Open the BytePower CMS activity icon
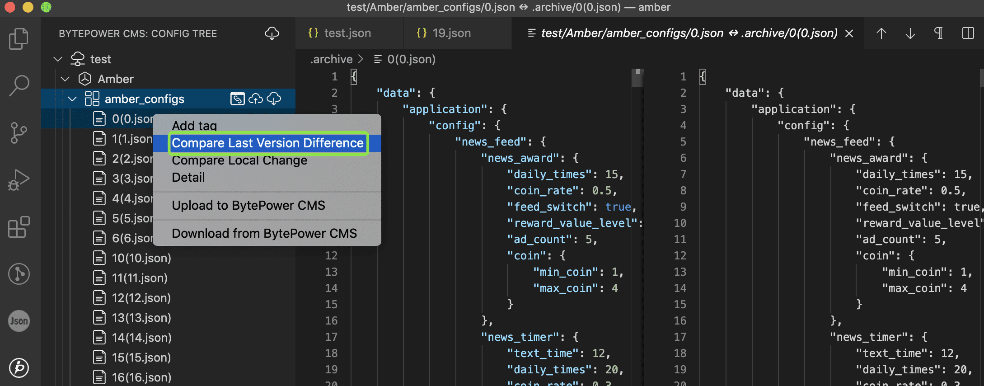This screenshot has height=386, width=984. pos(19,367)
